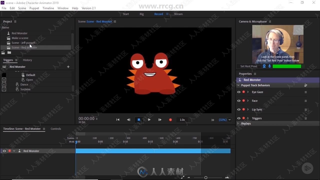The image size is (320, 180).
Task: Open the Puppet menu
Action: pos(34,8)
